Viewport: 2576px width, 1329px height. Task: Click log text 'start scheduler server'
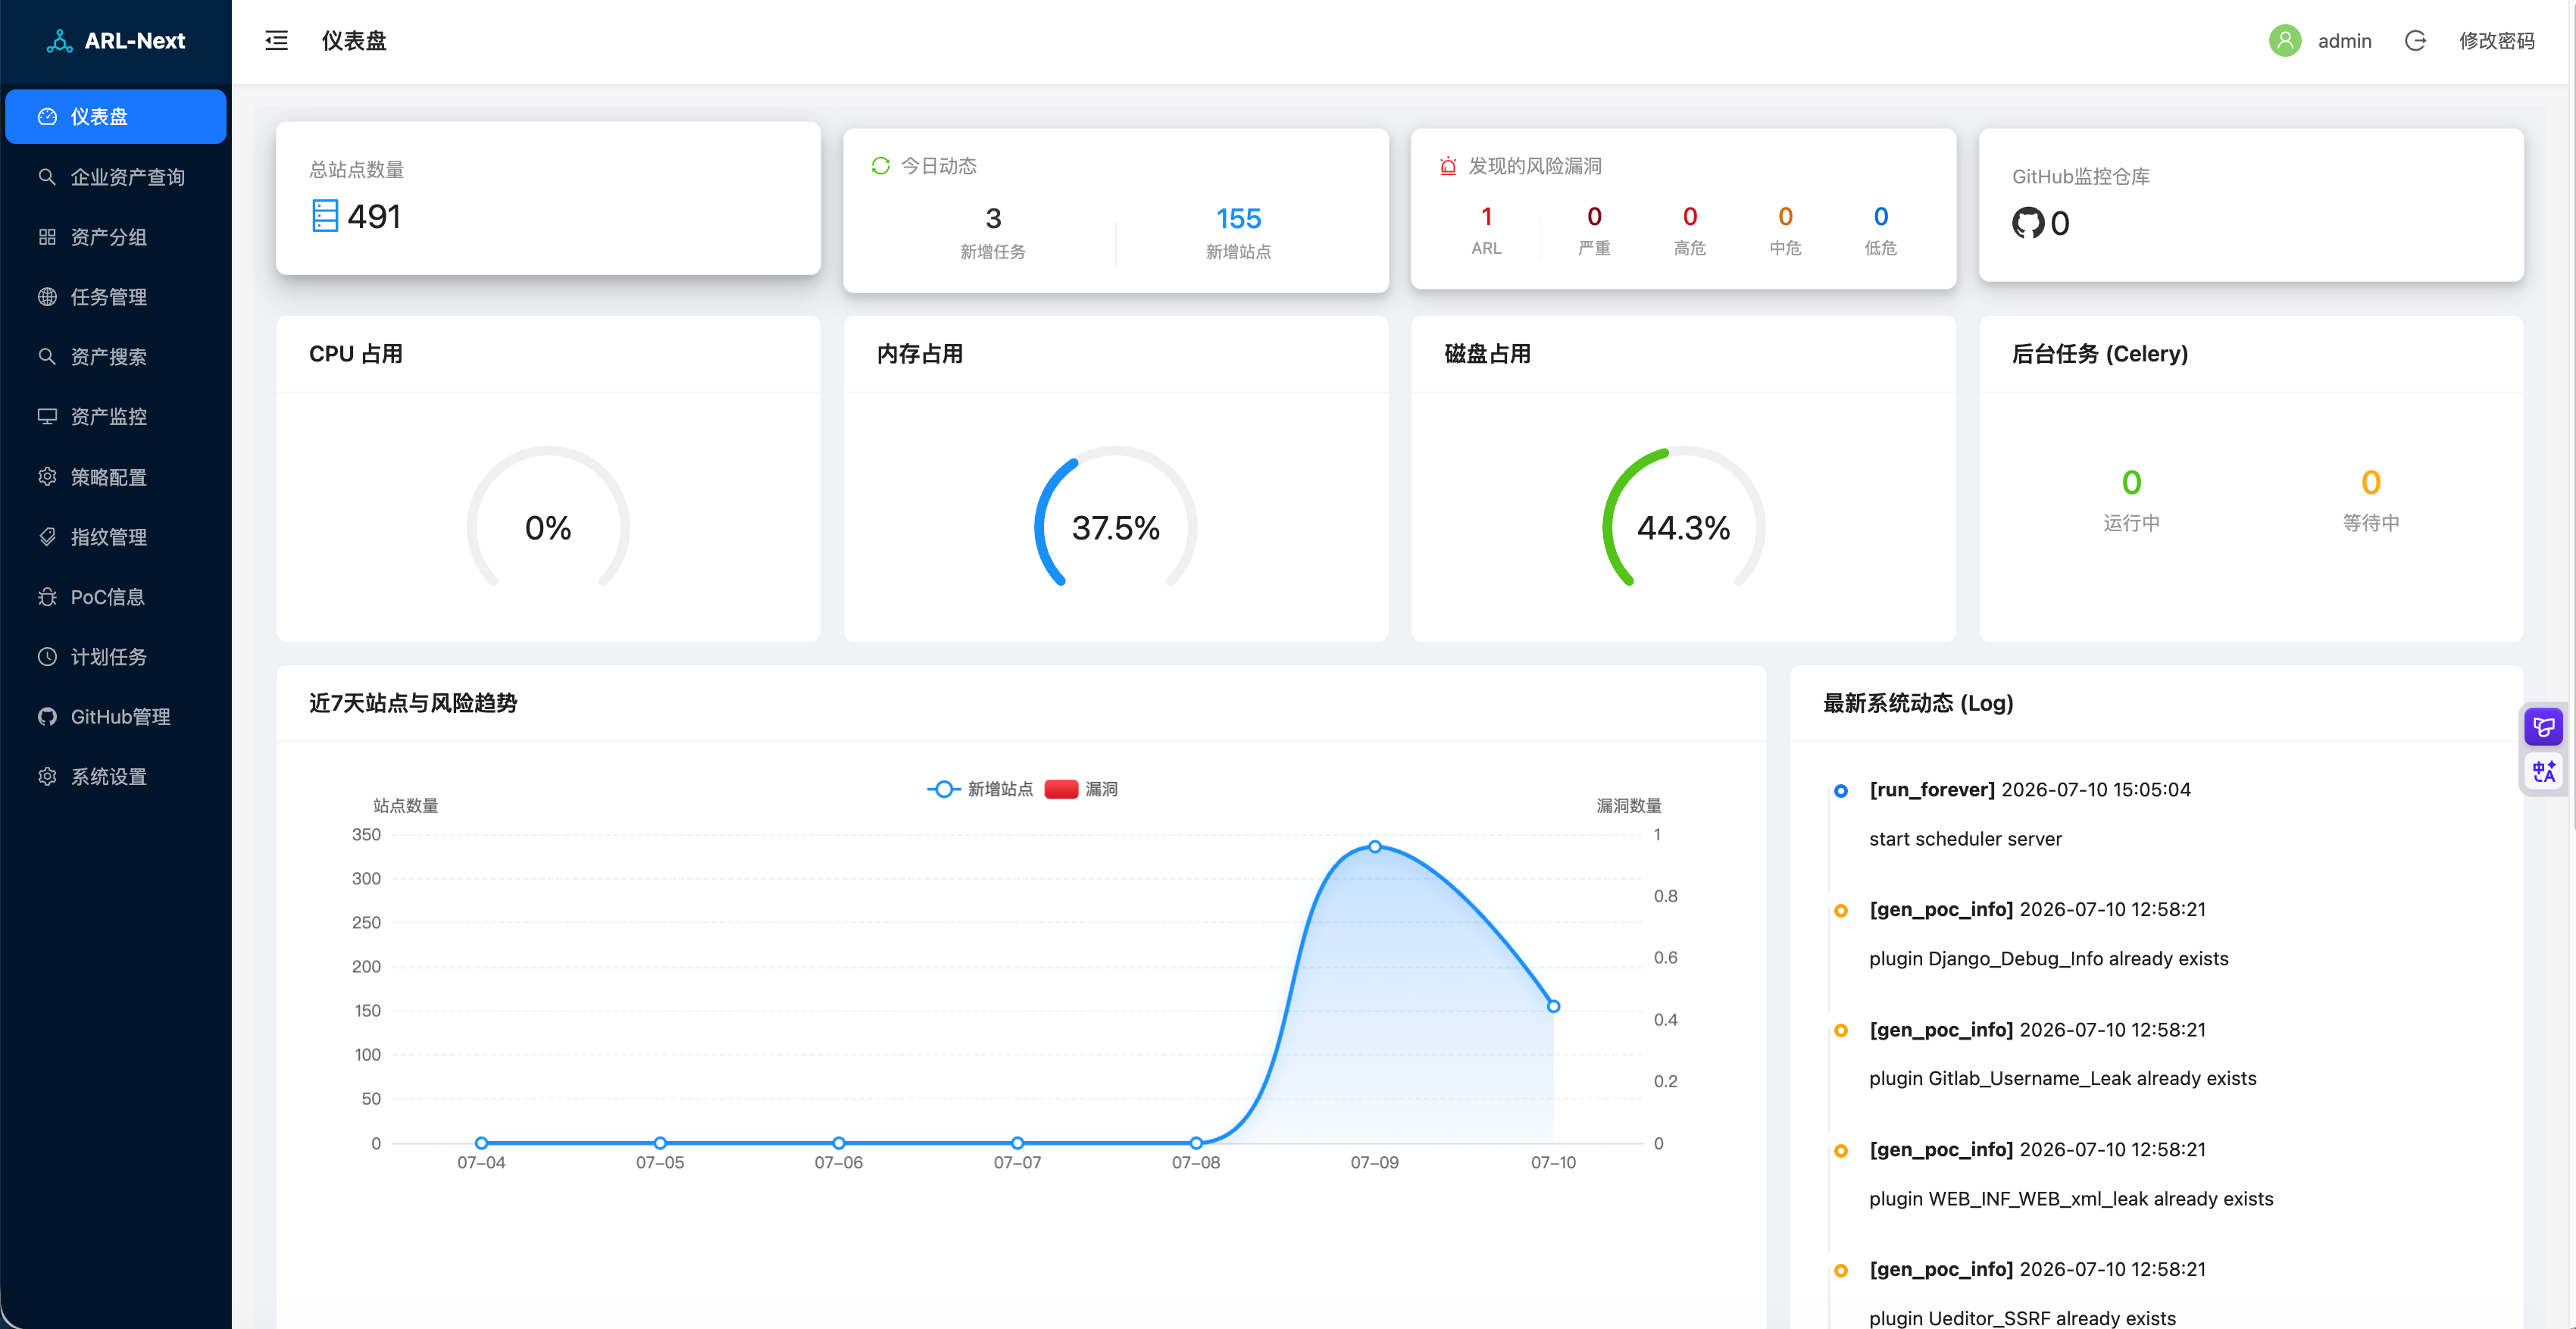[1965, 839]
